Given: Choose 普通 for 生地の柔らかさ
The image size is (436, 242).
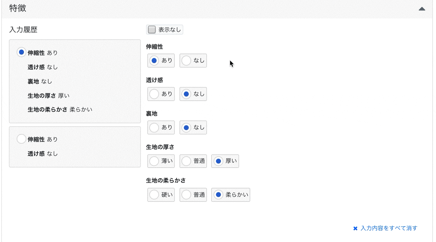Looking at the screenshot, I should click(x=193, y=195).
